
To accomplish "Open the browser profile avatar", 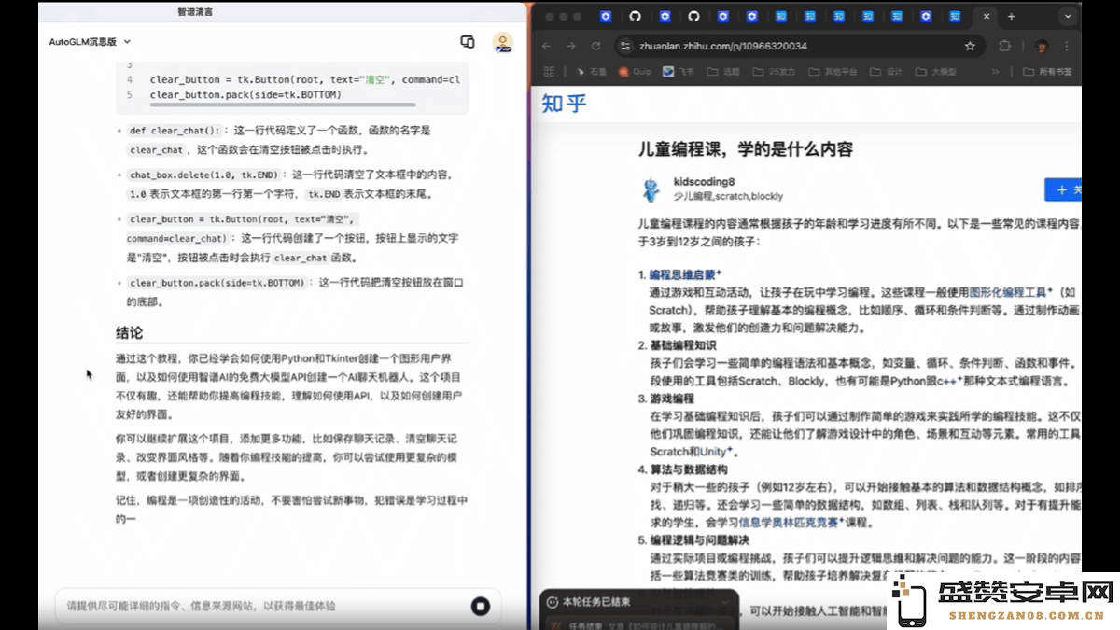I will (x=1042, y=46).
